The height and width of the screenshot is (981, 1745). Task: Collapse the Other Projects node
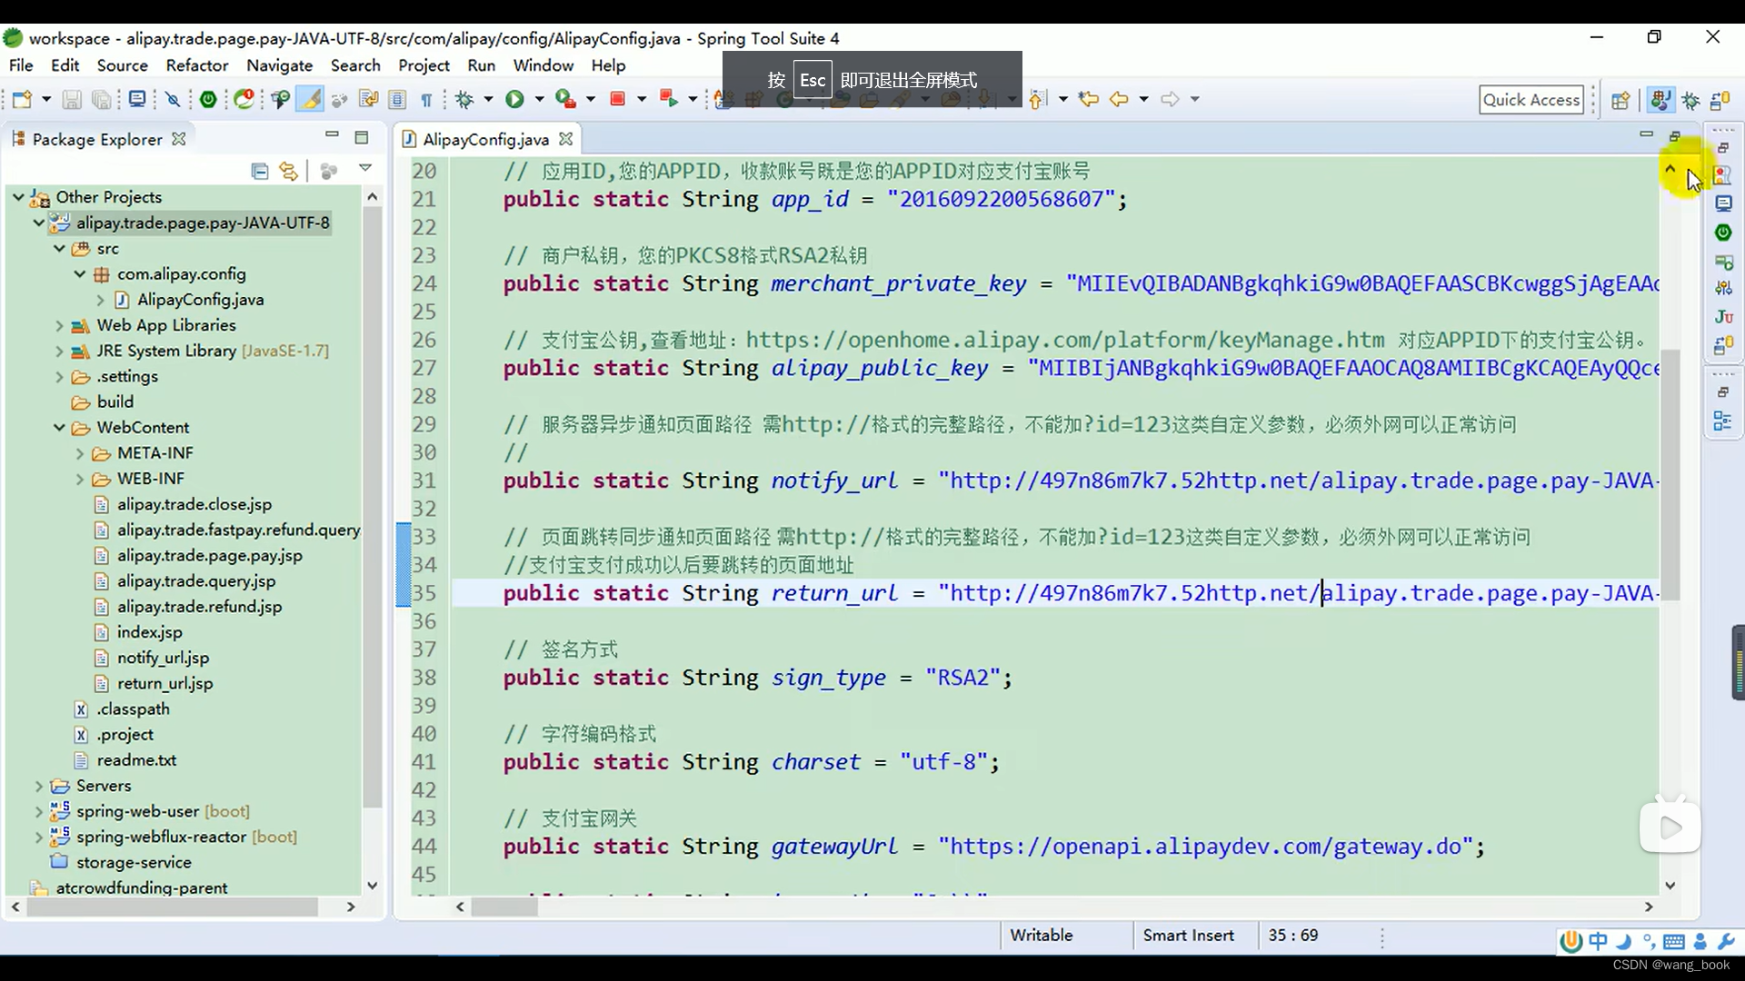pyautogui.click(x=18, y=197)
